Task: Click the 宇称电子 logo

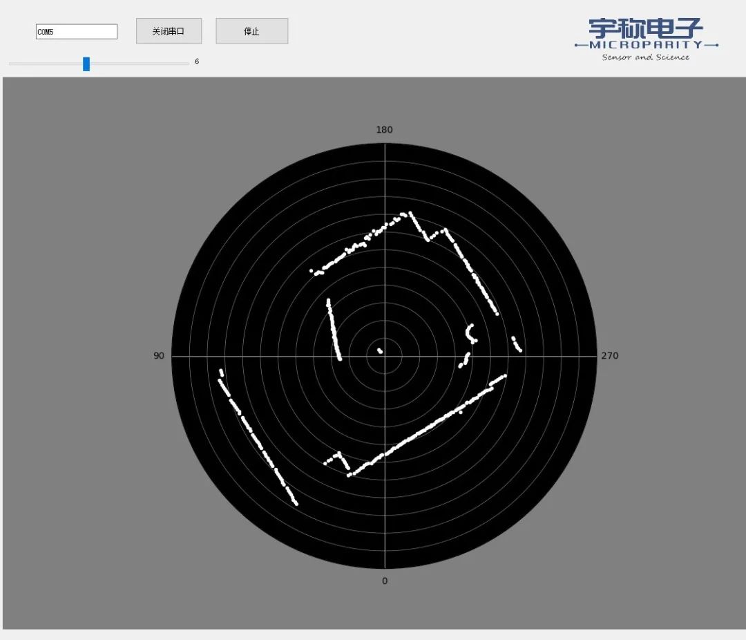Action: tap(646, 29)
